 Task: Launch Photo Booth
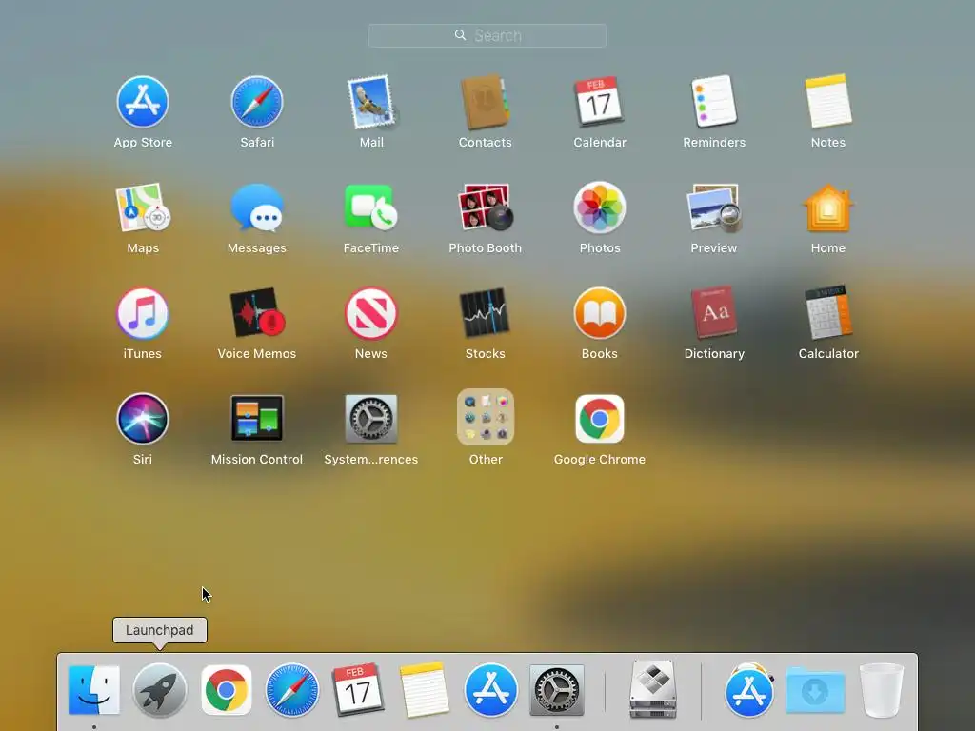point(485,207)
